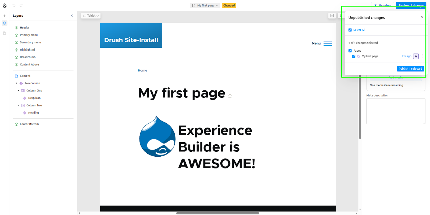The height and width of the screenshot is (215, 430).
Task: Open the Tablet viewport dropdown
Action: (x=91, y=16)
